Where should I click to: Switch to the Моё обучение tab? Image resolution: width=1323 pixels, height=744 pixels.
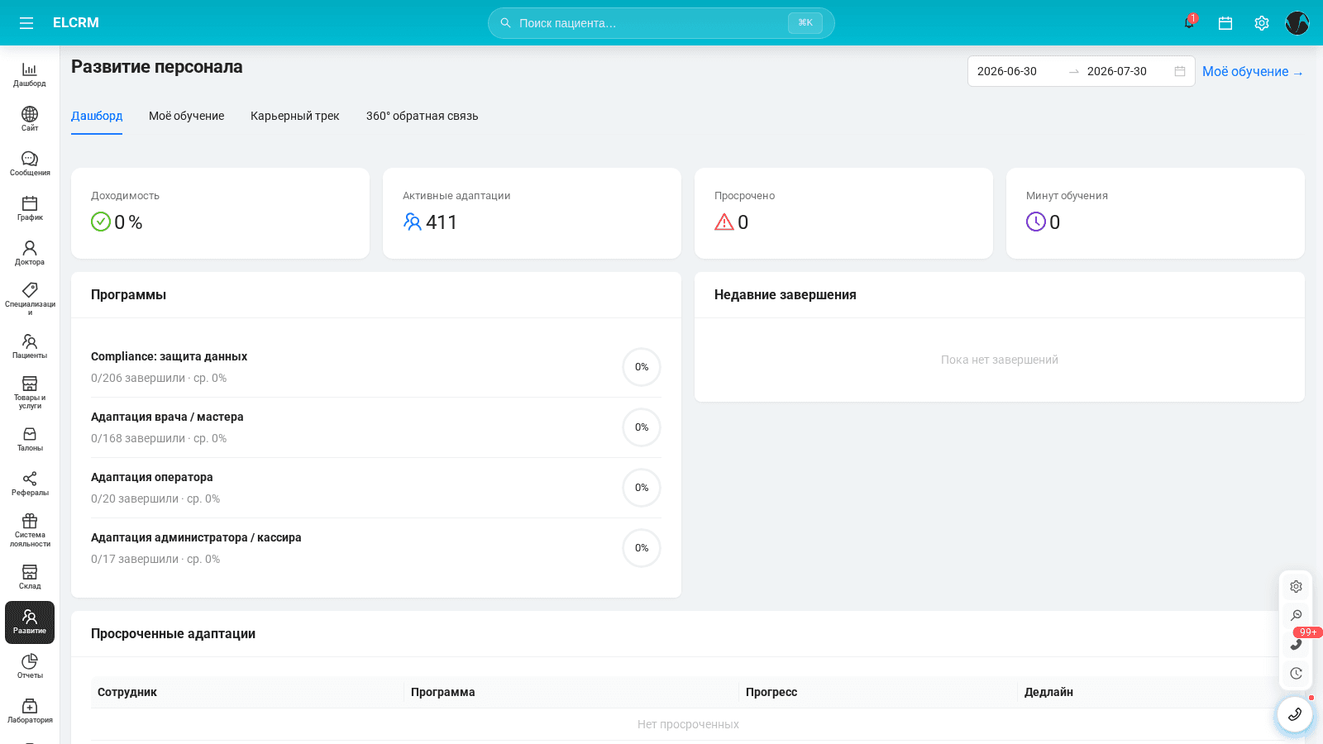[x=186, y=116]
